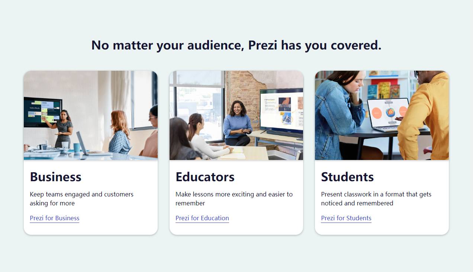This screenshot has height=272, width=473.
Task: Click the student in denim jacket
Action: tap(338, 115)
